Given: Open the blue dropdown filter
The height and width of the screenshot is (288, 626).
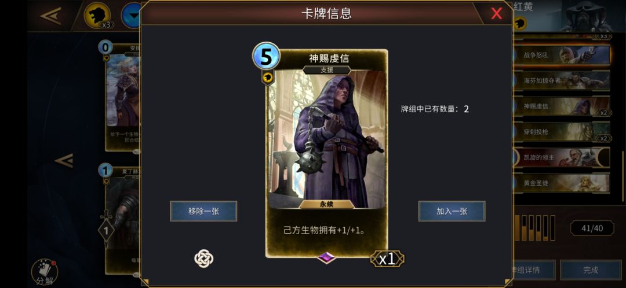Looking at the screenshot, I should 131,16.
